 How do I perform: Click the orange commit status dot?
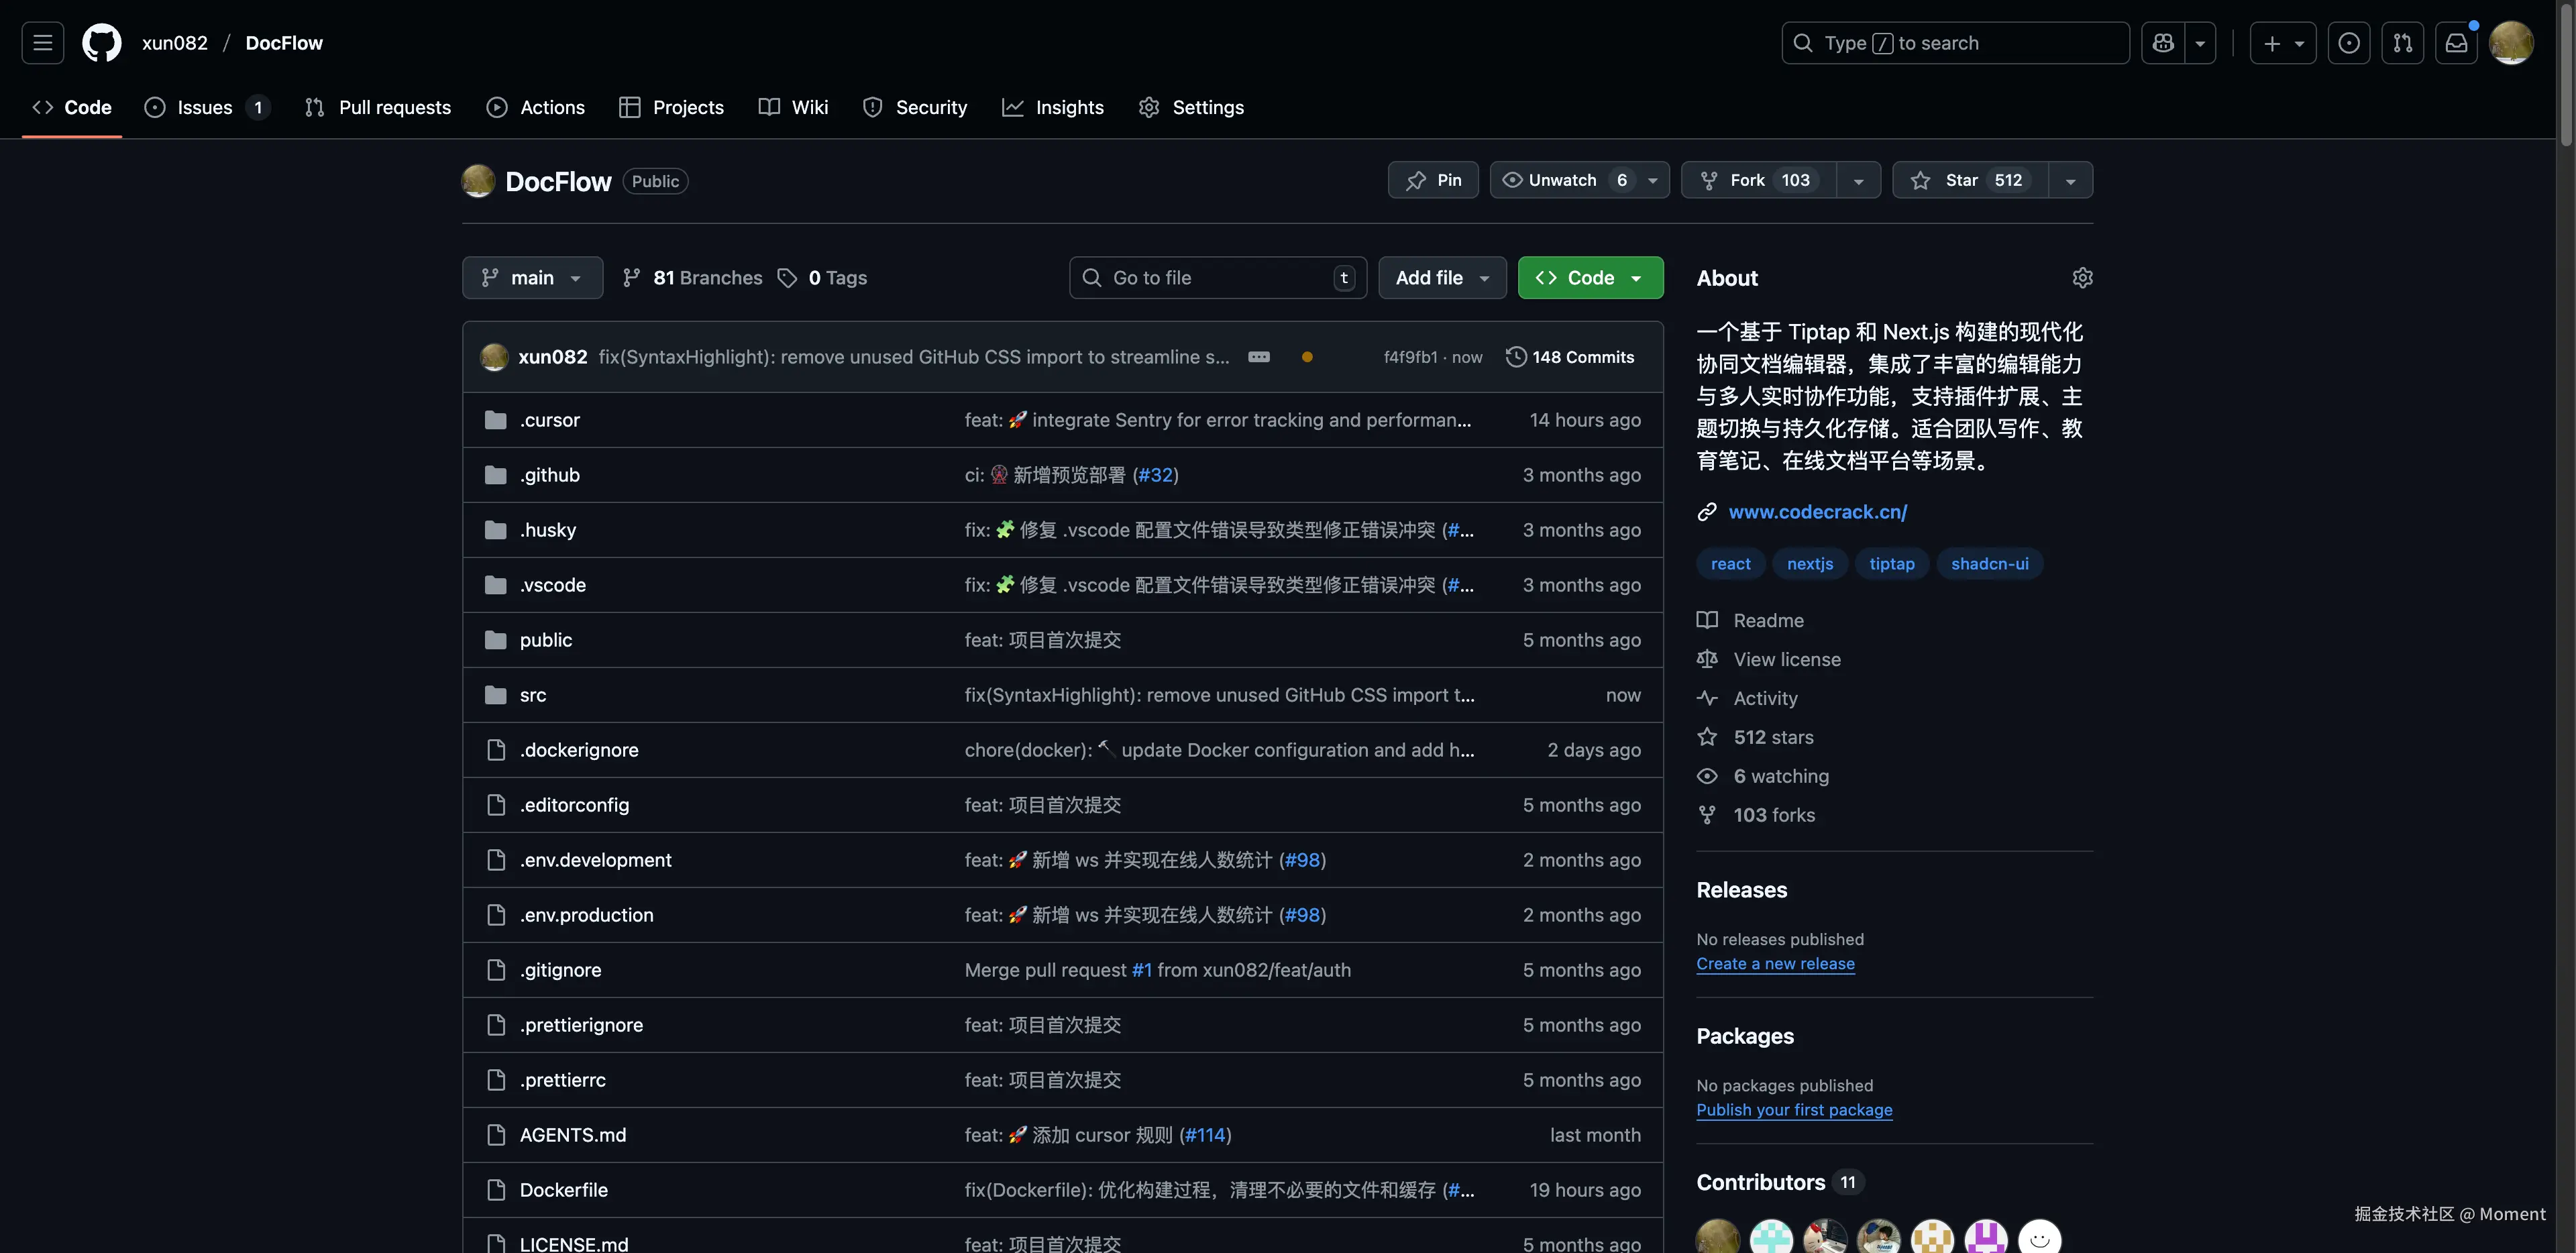click(1307, 357)
